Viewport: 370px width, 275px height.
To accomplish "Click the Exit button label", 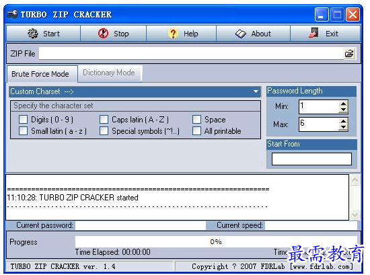I will coord(332,34).
